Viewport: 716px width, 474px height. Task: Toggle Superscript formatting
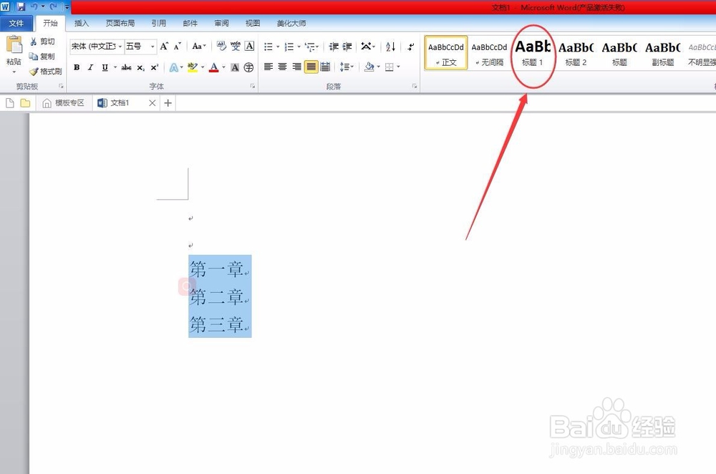point(155,67)
